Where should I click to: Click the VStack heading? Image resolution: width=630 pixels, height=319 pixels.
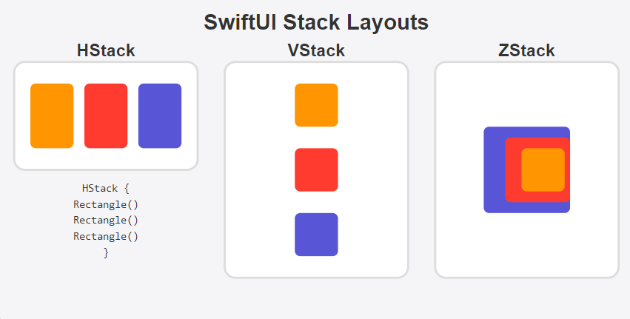(316, 50)
